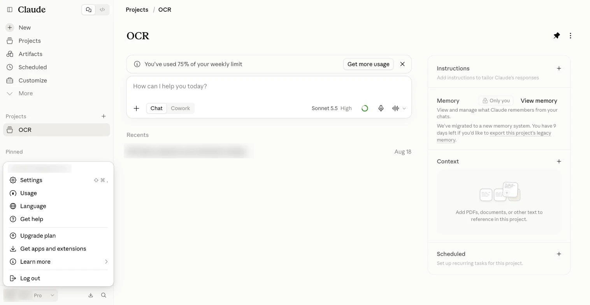Click the download icon in sidebar footer
Image resolution: width=590 pixels, height=305 pixels.
coord(91,295)
